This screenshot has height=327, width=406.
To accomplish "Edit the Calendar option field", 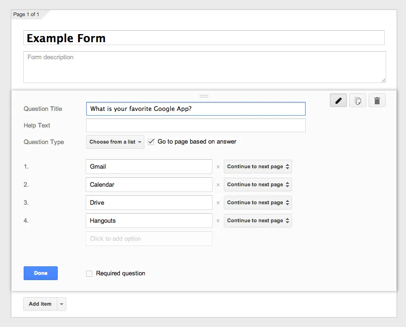I will (149, 185).
